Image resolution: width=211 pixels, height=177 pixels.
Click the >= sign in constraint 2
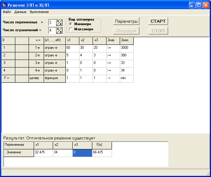tap(113, 56)
